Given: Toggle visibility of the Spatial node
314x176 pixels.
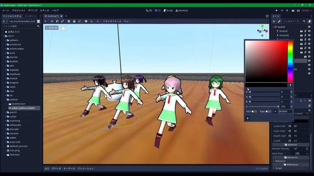Looking at the screenshot, I should pos(310,27).
